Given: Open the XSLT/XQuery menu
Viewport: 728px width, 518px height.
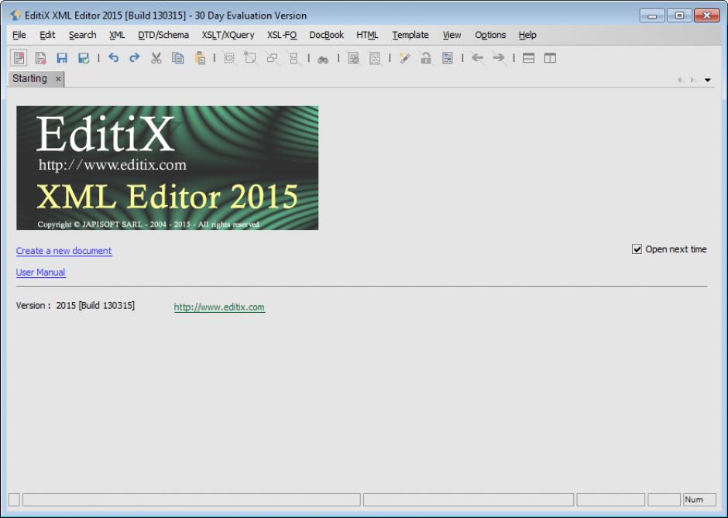Looking at the screenshot, I should [x=228, y=35].
